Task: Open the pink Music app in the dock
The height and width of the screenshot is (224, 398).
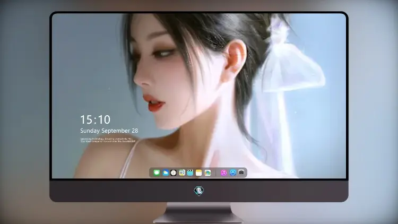Action: click(x=223, y=173)
